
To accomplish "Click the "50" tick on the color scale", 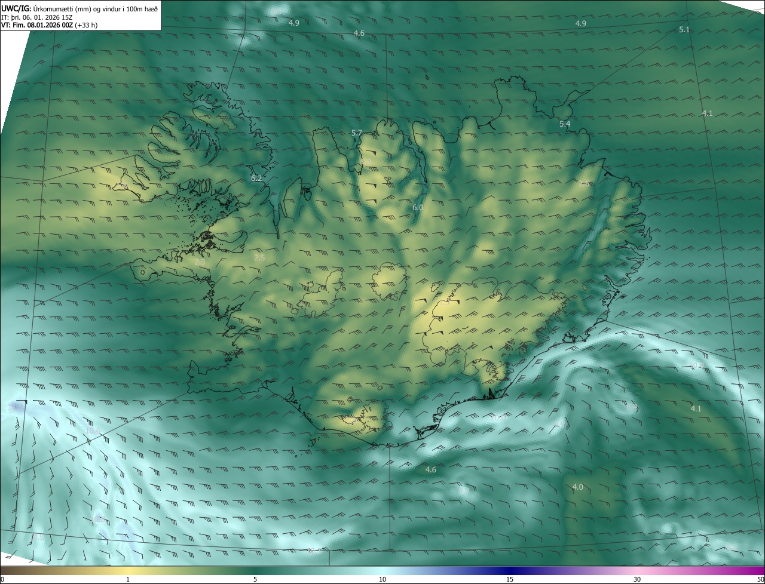I will coord(760,579).
